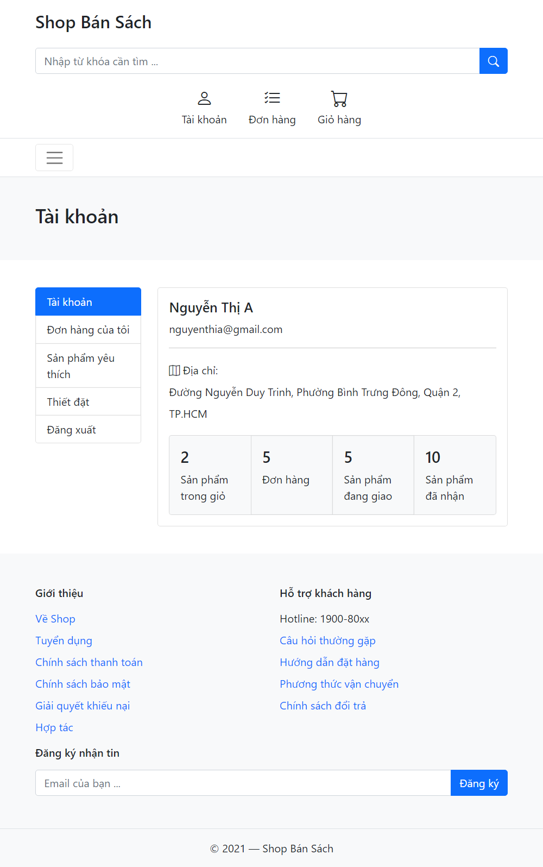The width and height of the screenshot is (543, 867).
Task: Open the Tài khoản user icon
Action: 204,98
